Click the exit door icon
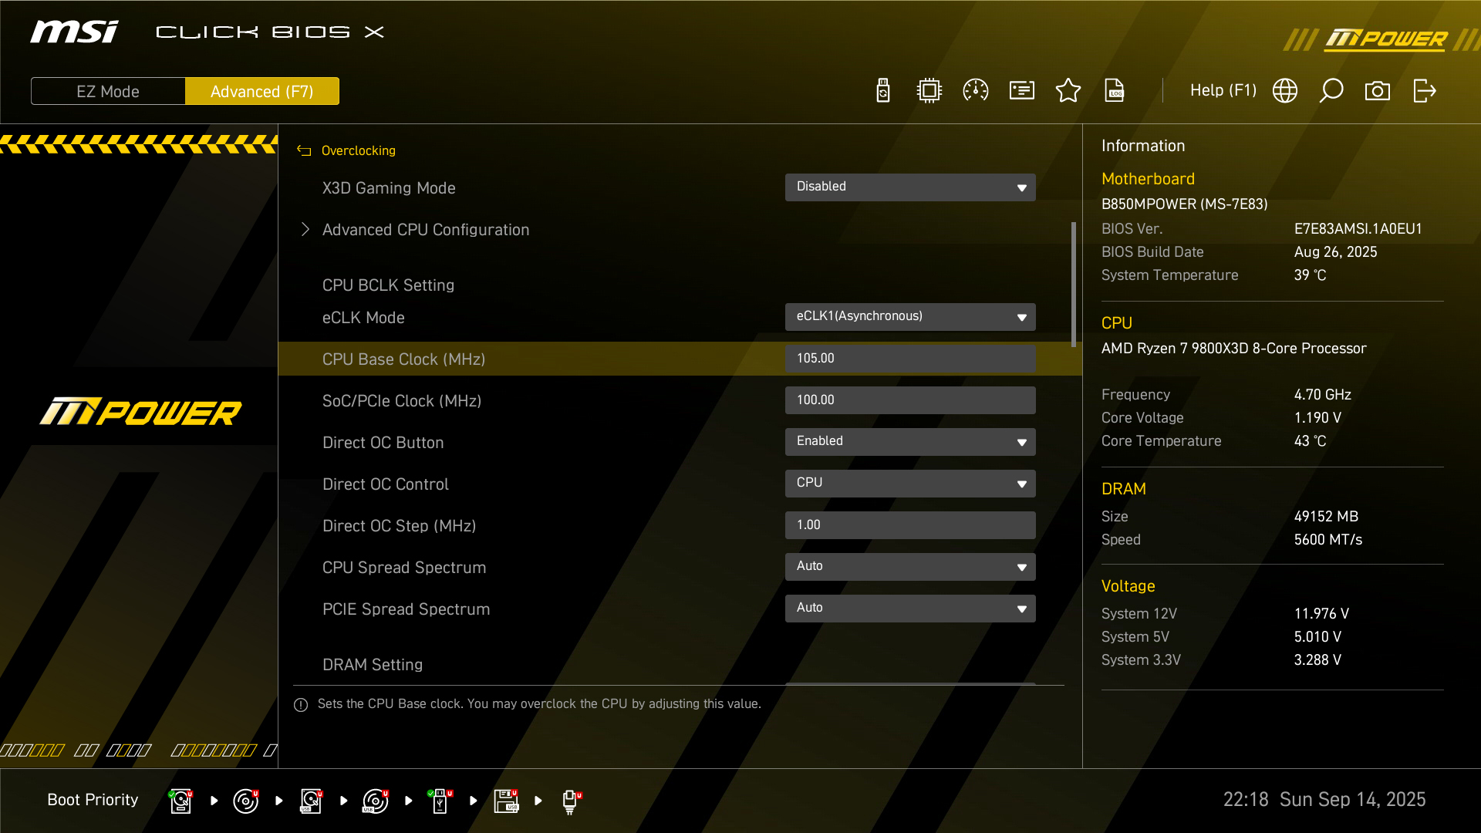The image size is (1481, 833). (1424, 91)
